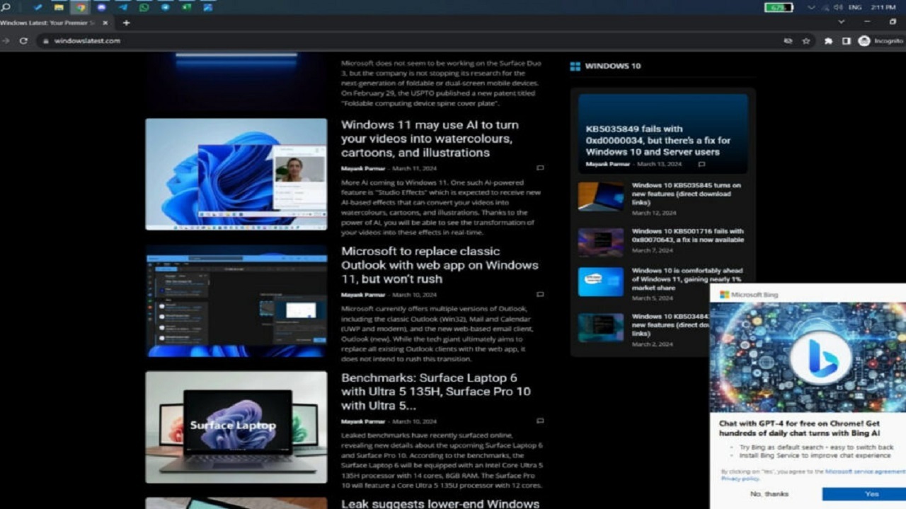Open the taskbar search magnifier
Viewport: 906px width, 509px height.
pyautogui.click(x=6, y=7)
